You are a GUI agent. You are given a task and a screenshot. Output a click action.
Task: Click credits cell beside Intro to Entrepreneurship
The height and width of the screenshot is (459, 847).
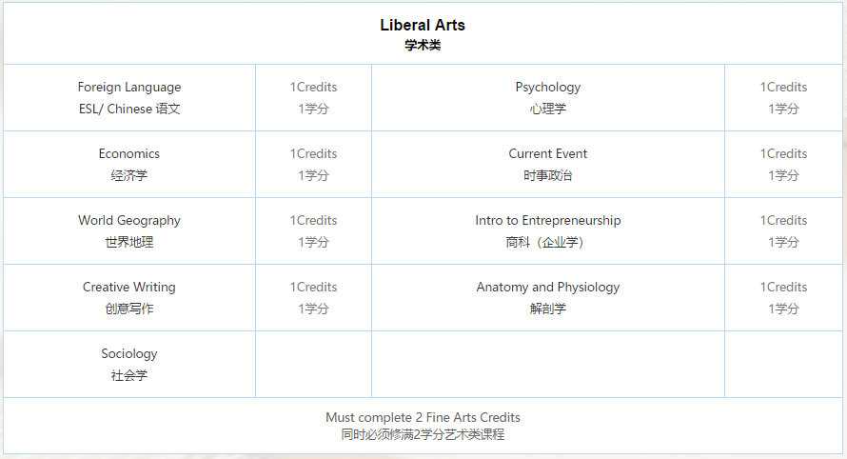(x=783, y=230)
